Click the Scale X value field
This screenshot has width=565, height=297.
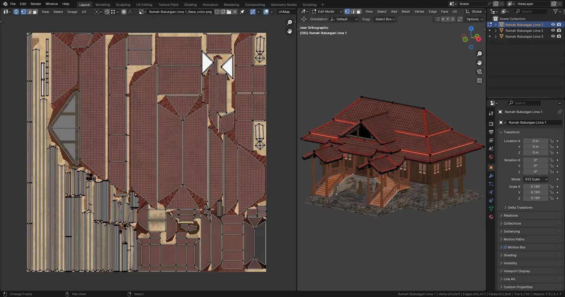[536, 187]
